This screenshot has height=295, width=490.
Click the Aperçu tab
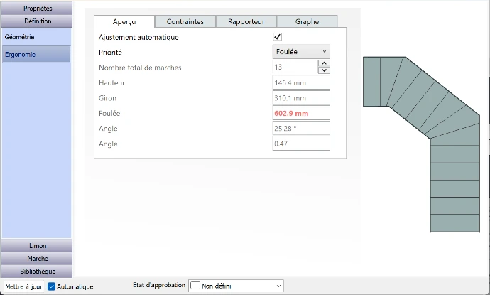click(124, 21)
